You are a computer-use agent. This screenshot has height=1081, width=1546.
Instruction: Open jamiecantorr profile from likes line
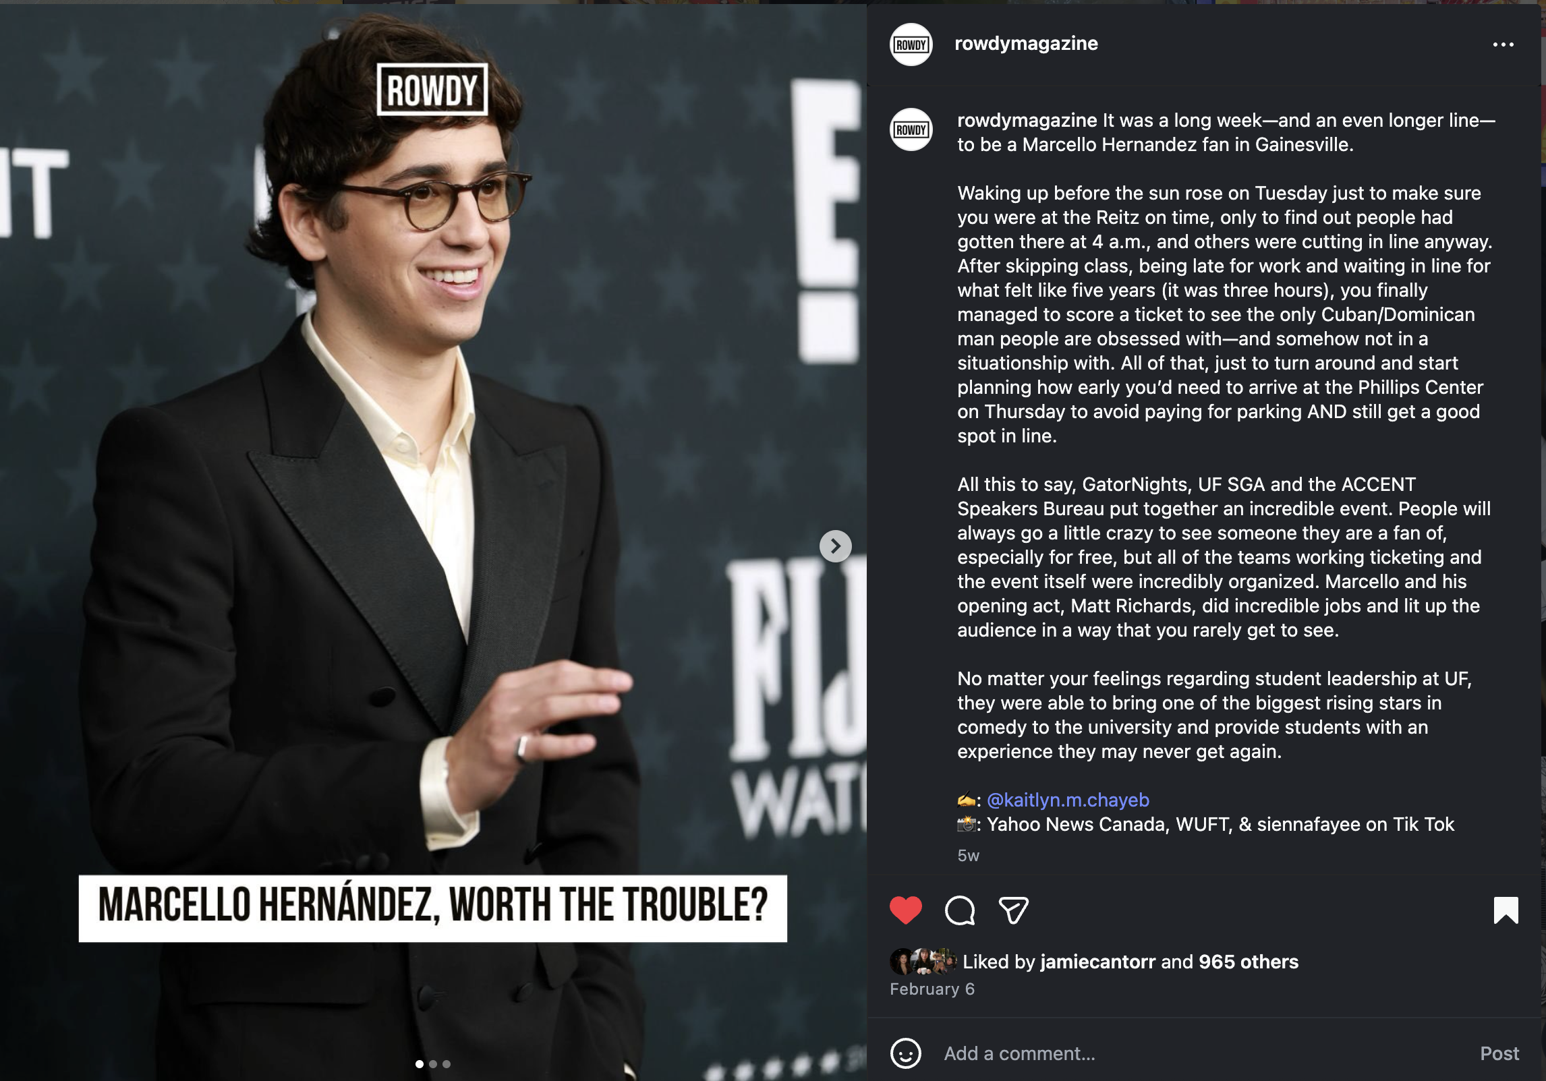click(x=1097, y=962)
